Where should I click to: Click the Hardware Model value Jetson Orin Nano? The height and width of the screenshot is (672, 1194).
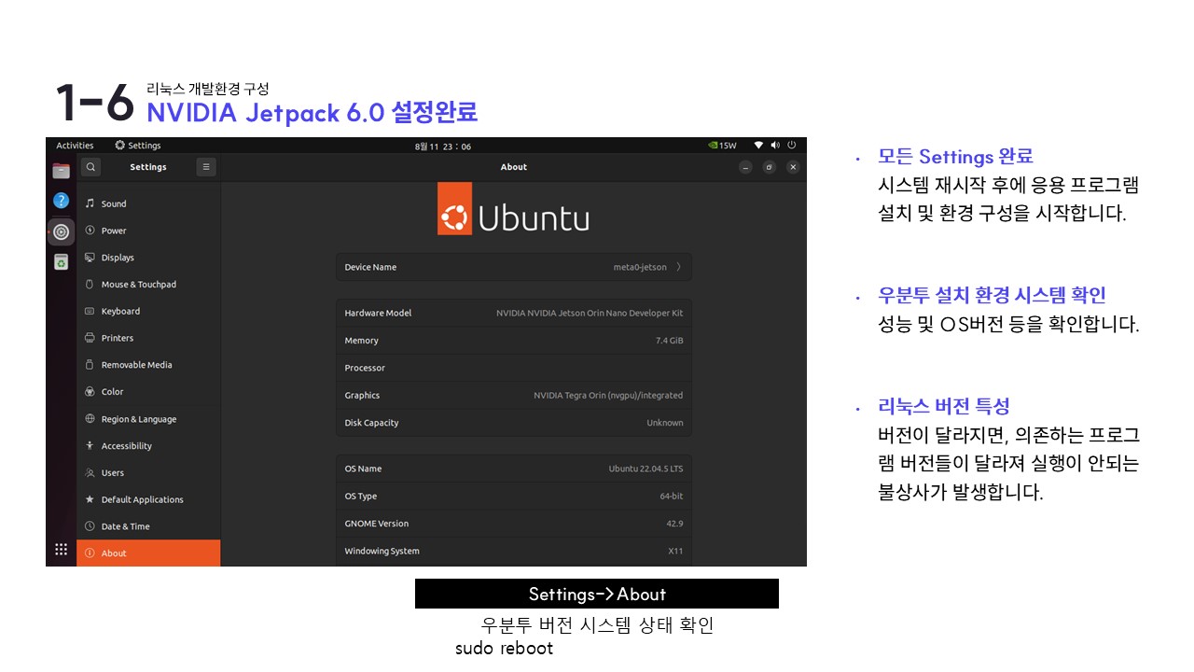pyautogui.click(x=590, y=314)
